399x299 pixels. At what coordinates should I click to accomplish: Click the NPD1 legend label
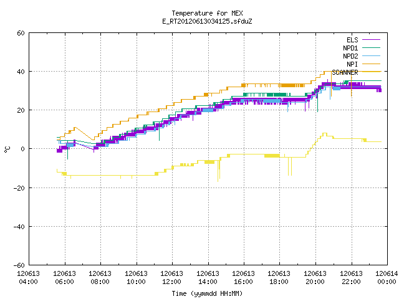(350, 48)
